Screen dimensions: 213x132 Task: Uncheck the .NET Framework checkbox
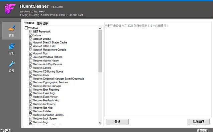pyautogui.click(x=30, y=32)
